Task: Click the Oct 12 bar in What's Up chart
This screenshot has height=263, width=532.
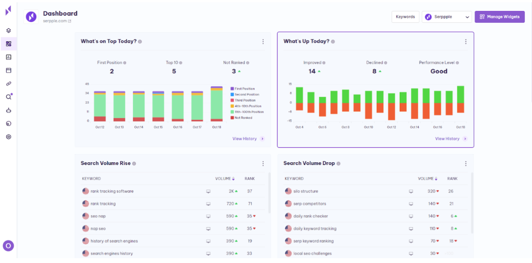Action: click(x=391, y=107)
